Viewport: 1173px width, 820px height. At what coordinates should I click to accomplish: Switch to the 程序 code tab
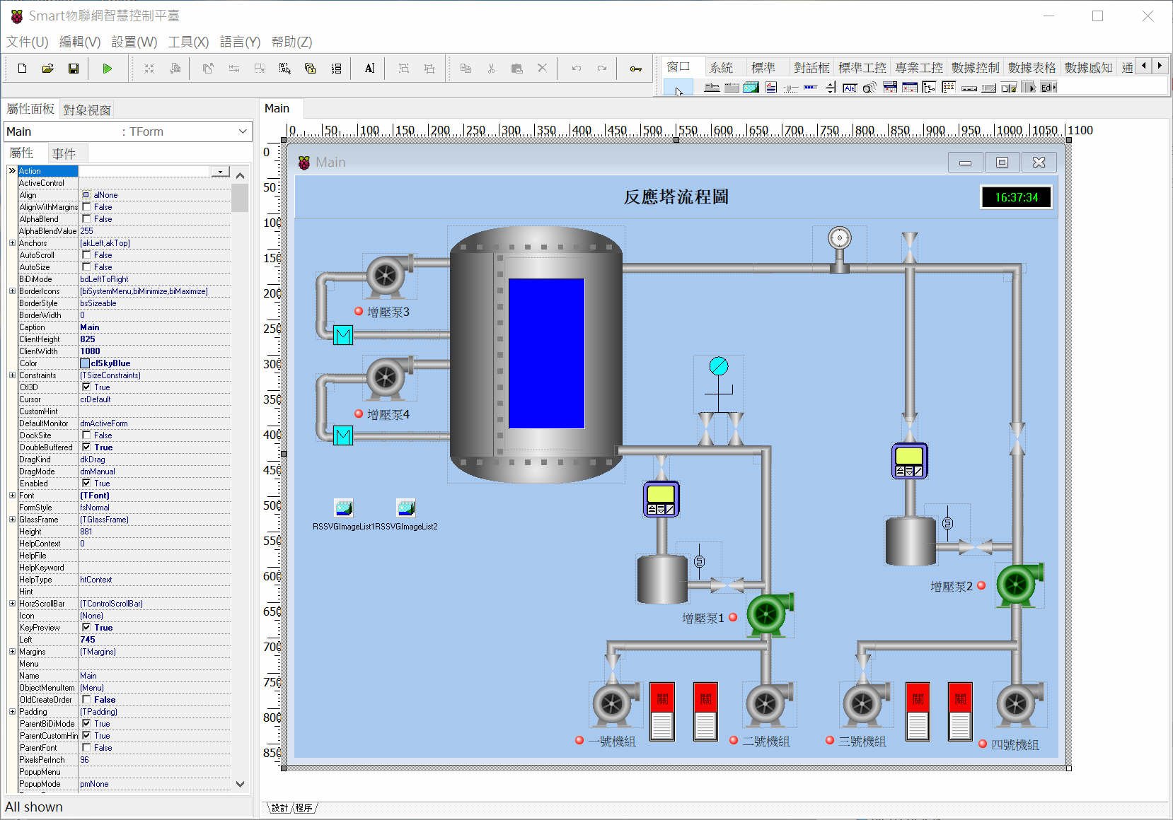[x=304, y=807]
